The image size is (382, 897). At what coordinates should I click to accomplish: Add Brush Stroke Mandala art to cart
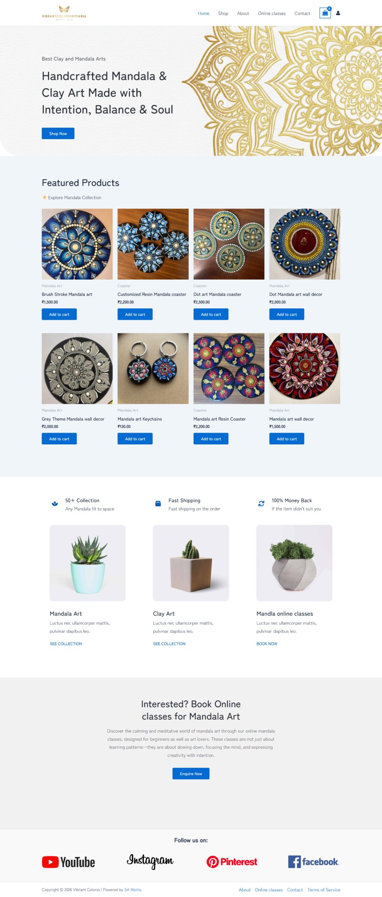(59, 314)
